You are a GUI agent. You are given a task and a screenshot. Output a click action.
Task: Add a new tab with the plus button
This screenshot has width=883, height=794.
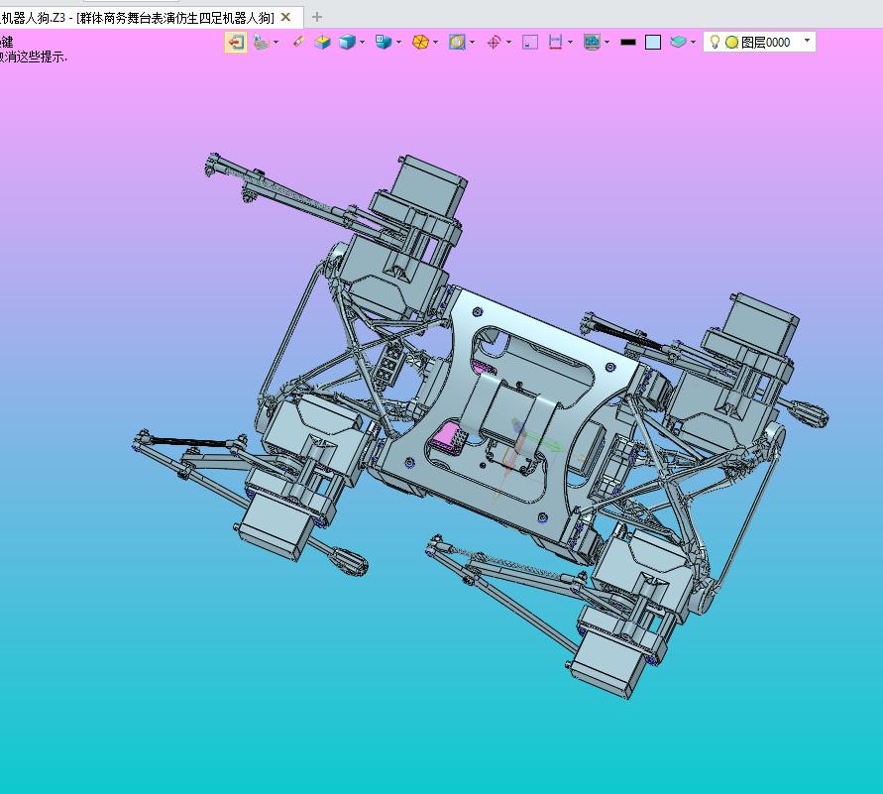point(317,18)
